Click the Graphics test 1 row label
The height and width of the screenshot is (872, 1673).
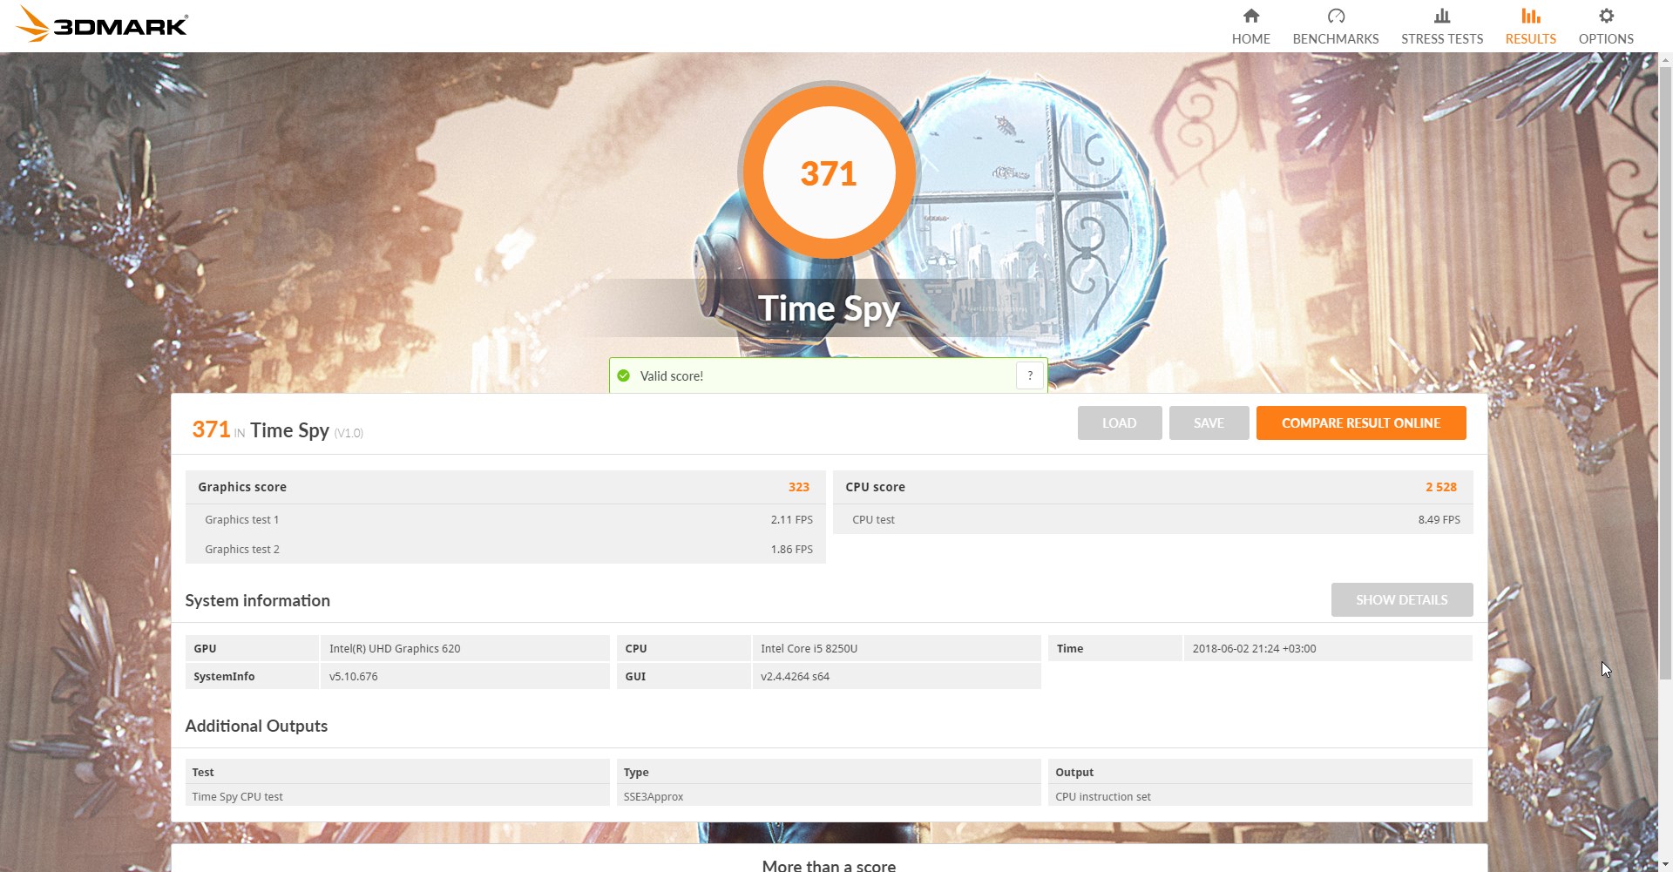tap(242, 520)
